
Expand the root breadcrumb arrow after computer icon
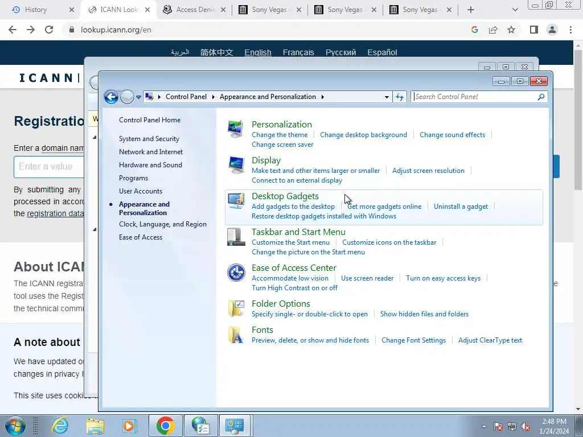coord(159,97)
